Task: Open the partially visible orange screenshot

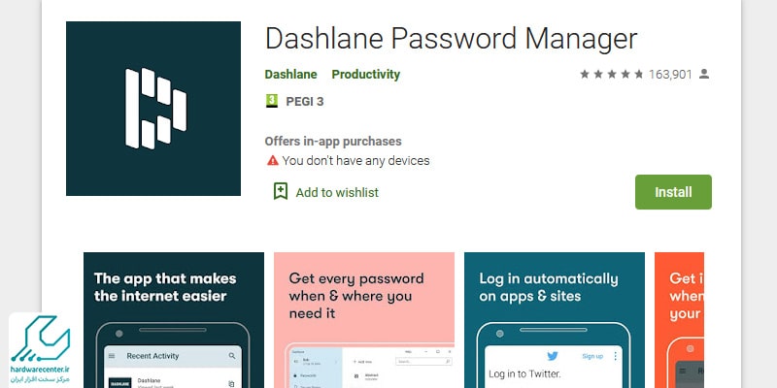Action: (679, 320)
